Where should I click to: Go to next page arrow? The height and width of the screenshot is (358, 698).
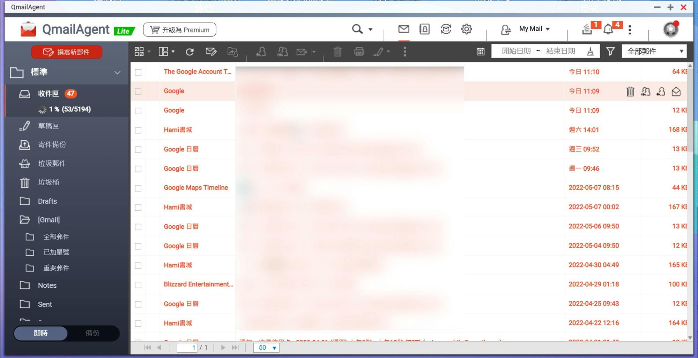[x=223, y=348]
